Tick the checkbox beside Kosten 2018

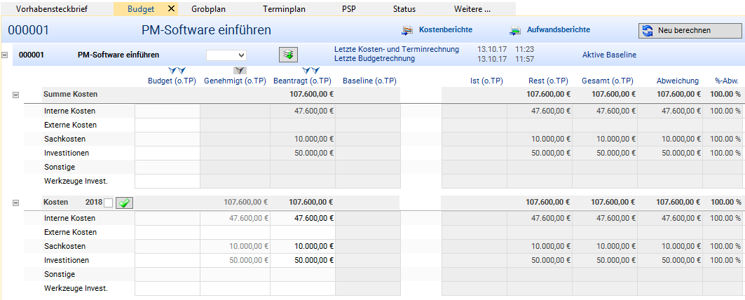point(108,203)
